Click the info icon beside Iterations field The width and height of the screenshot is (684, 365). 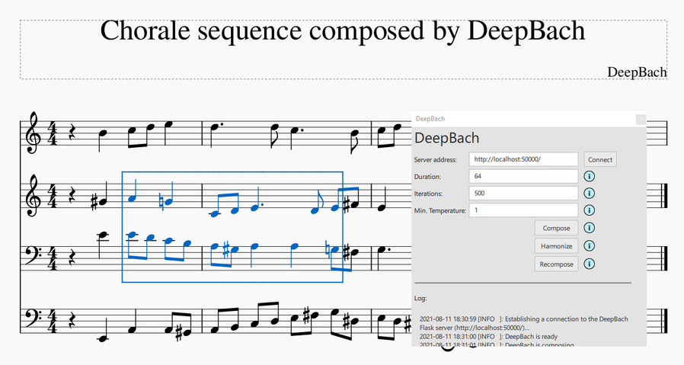click(590, 194)
